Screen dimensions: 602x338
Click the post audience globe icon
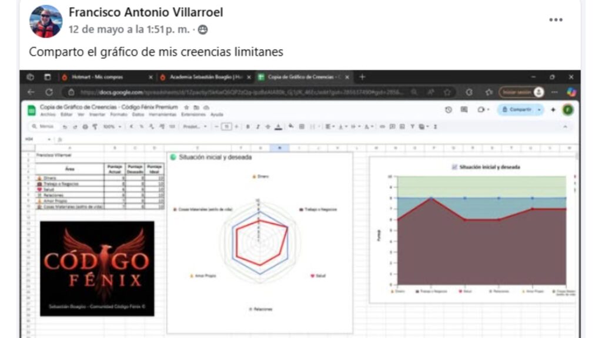pyautogui.click(x=203, y=29)
